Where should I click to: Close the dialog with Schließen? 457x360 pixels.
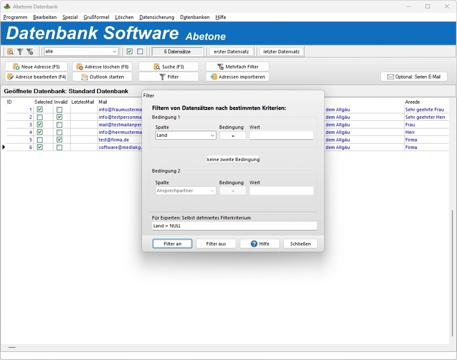(300, 244)
